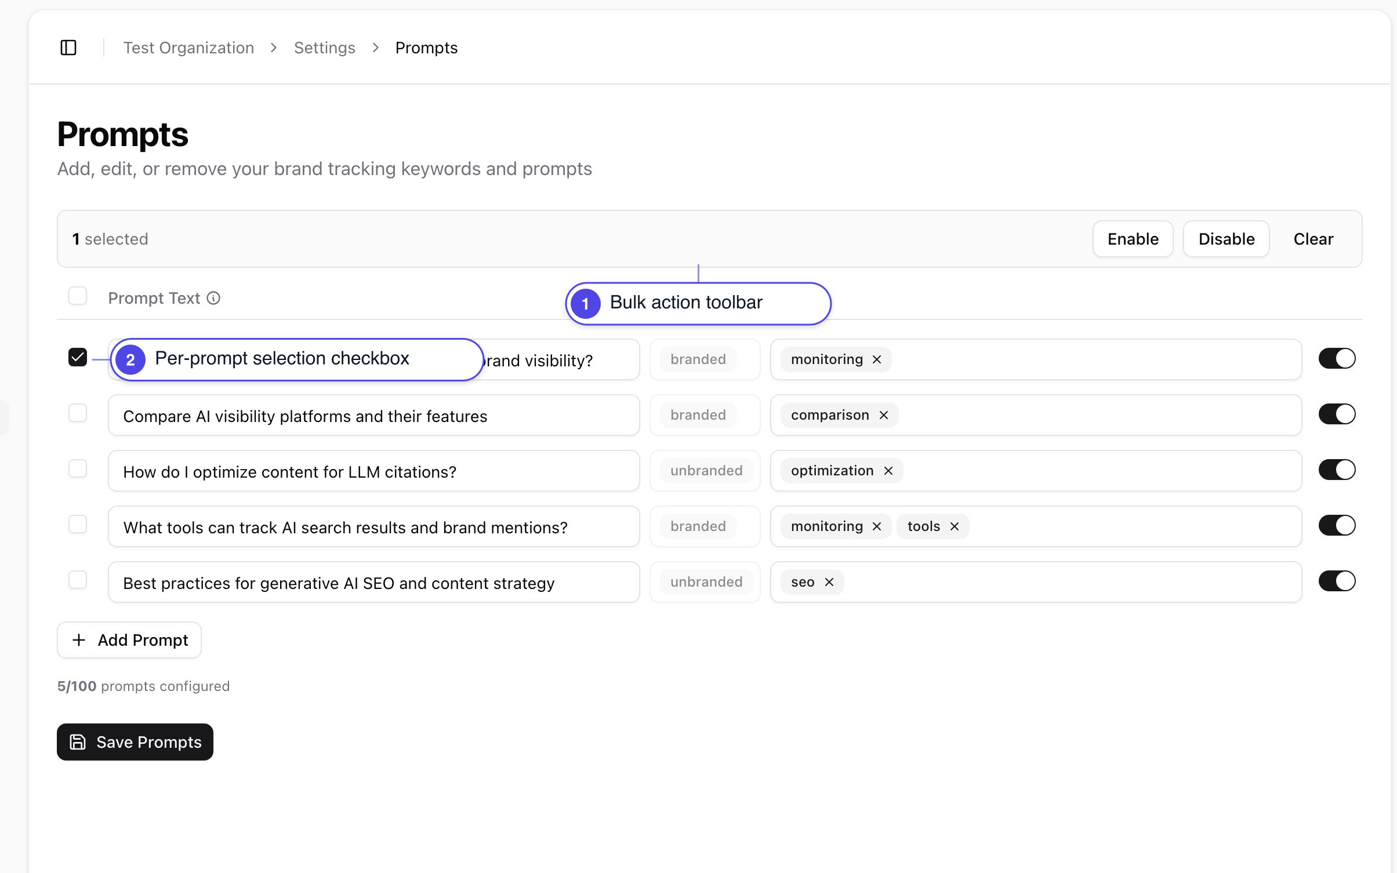This screenshot has width=1397, height=873.
Task: Click the tags field containing comparison
Action: (1036, 415)
